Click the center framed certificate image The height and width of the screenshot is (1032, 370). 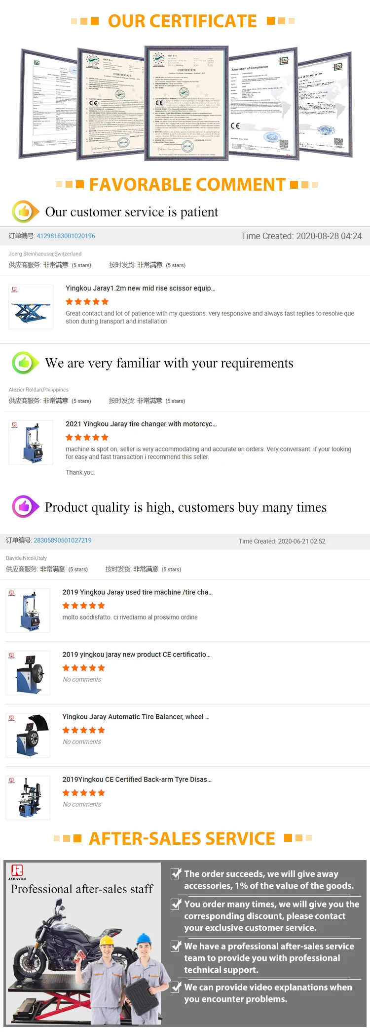click(x=186, y=104)
